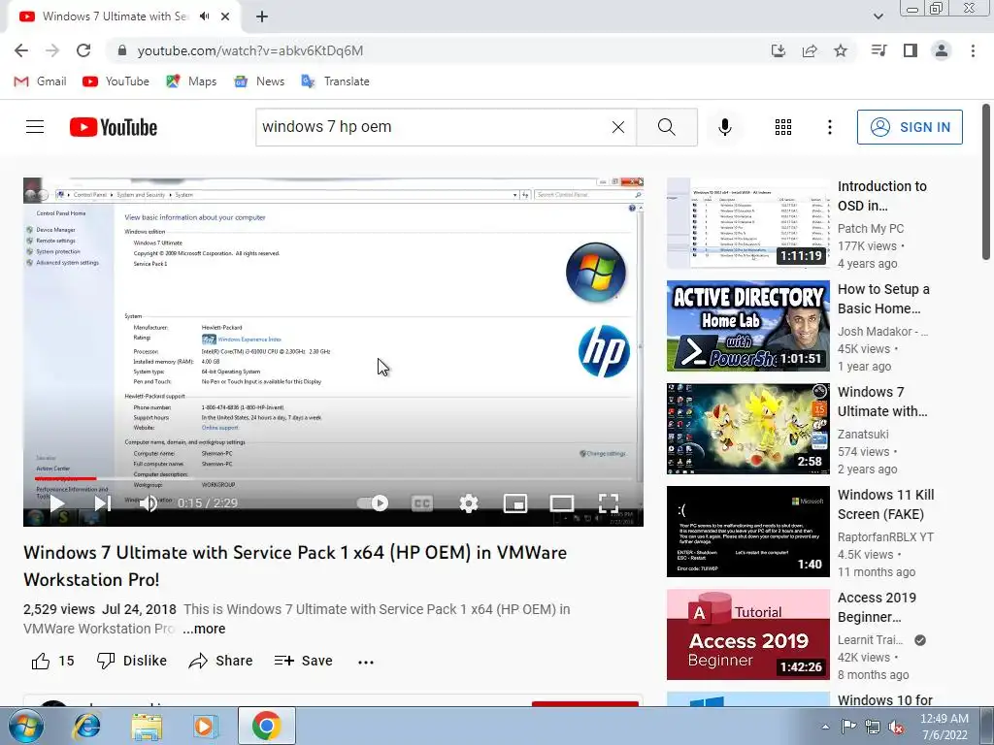Image resolution: width=994 pixels, height=745 pixels.
Task: Reload the current page
Action: [x=83, y=50]
